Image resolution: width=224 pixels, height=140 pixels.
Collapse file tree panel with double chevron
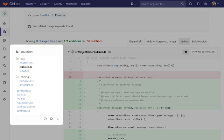[x=57, y=119]
